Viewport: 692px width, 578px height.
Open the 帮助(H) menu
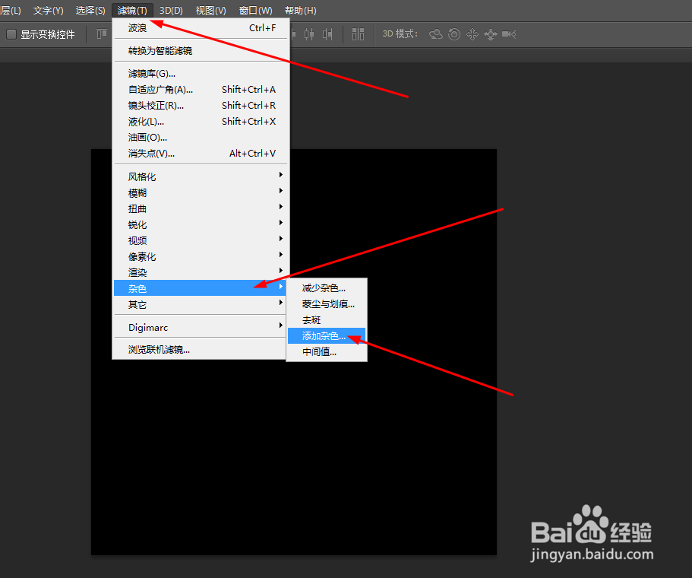301,10
